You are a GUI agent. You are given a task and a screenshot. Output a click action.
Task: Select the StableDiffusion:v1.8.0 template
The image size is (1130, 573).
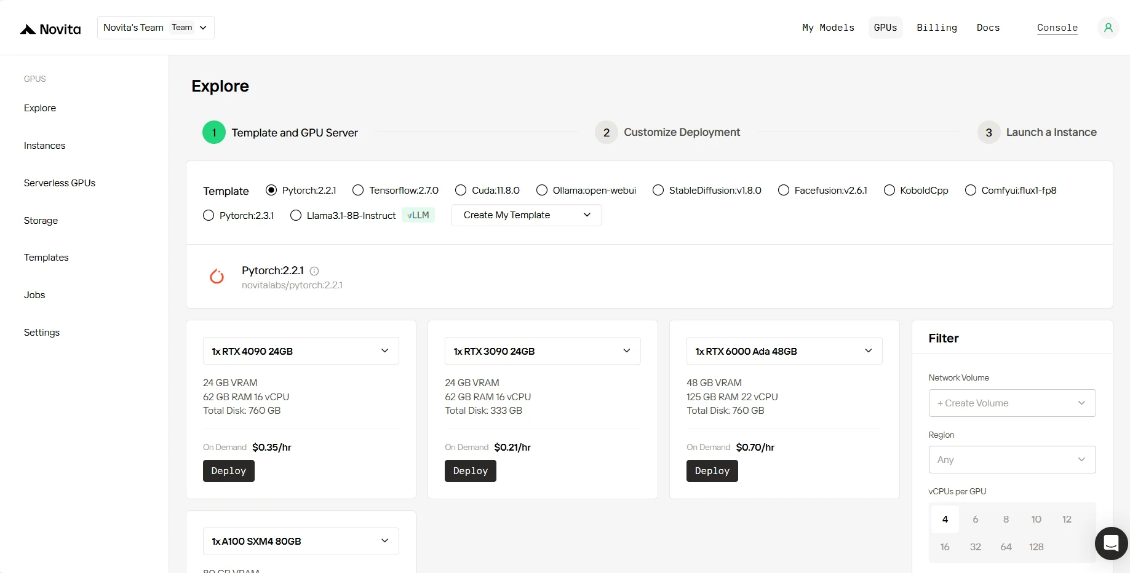pos(658,191)
